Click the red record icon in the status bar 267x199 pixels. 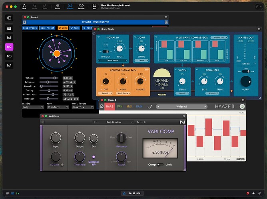(248, 193)
